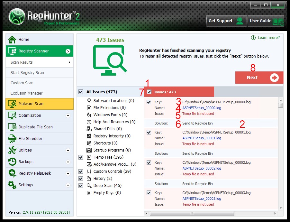Open the ASPNETSetup_00000.log name link
The height and width of the screenshot is (222, 290).
pos(202,108)
